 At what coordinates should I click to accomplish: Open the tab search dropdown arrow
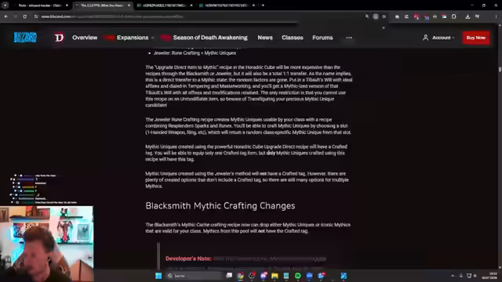(5, 5)
